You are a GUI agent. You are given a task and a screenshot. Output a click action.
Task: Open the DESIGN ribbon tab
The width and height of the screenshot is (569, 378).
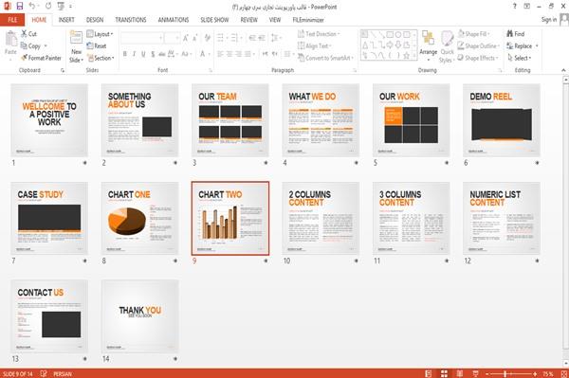pos(95,20)
